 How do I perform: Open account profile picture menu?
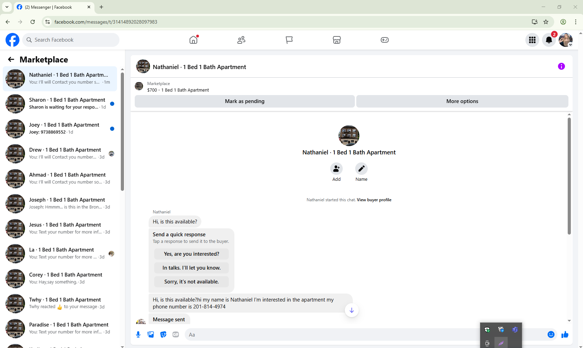tap(566, 40)
